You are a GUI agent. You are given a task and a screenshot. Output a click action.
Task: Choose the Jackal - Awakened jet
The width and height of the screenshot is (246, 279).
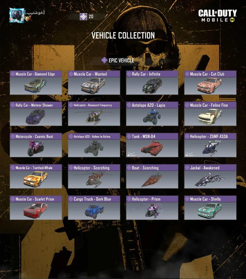pos(210,176)
